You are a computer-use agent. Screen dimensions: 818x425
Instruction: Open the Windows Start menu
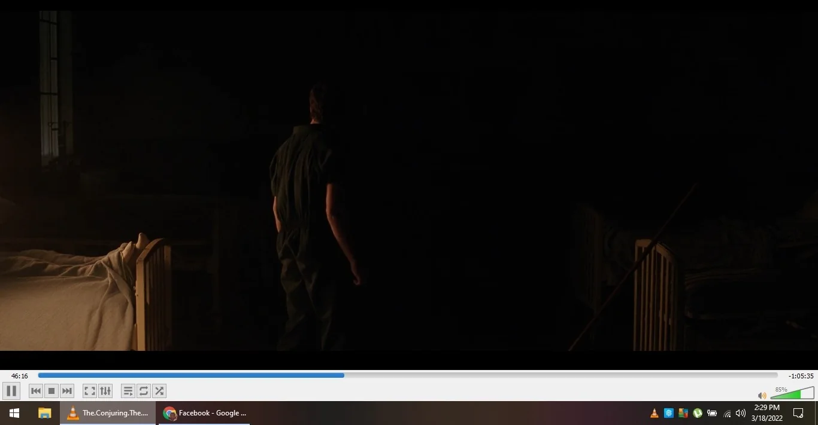pos(14,413)
